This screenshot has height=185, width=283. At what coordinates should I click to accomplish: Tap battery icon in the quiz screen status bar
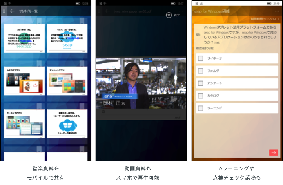(x=269, y=4)
